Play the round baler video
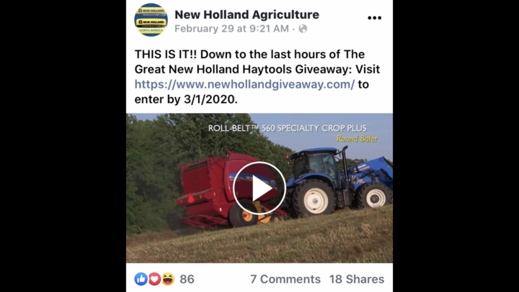Image resolution: width=519 pixels, height=292 pixels. (x=259, y=188)
